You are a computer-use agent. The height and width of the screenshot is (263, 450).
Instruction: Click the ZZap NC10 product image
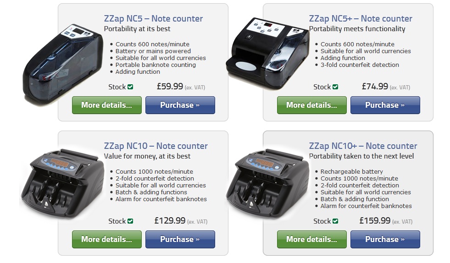coord(62,183)
